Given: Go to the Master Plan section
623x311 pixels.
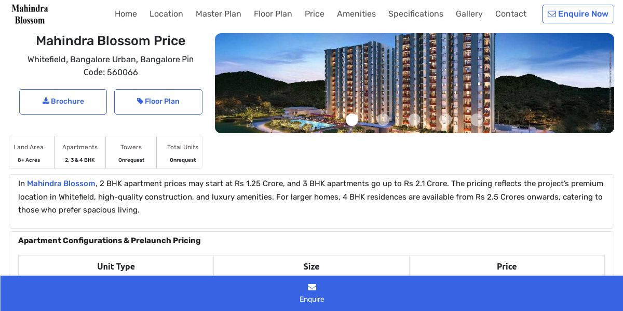Looking at the screenshot, I should [219, 14].
